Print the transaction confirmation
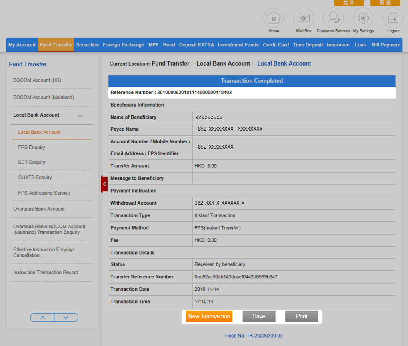Screen dimensions: 408x346 point(302,316)
